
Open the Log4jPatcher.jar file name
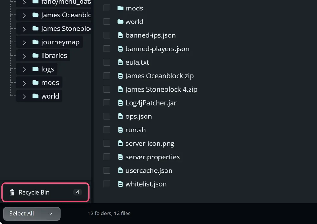point(151,103)
